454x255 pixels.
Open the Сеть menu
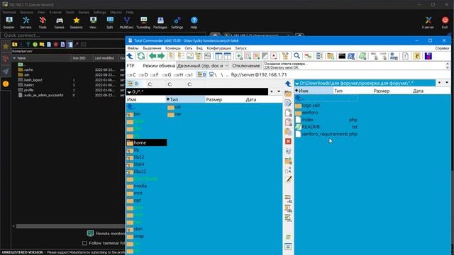click(x=188, y=48)
